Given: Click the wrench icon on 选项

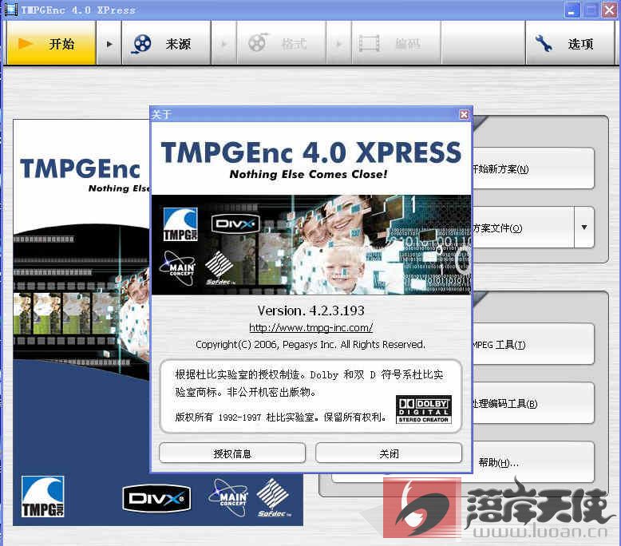Looking at the screenshot, I should tap(544, 43).
